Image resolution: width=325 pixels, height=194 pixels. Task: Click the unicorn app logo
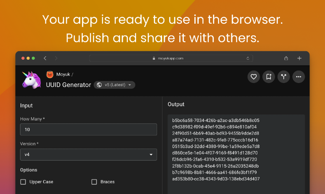(31, 80)
